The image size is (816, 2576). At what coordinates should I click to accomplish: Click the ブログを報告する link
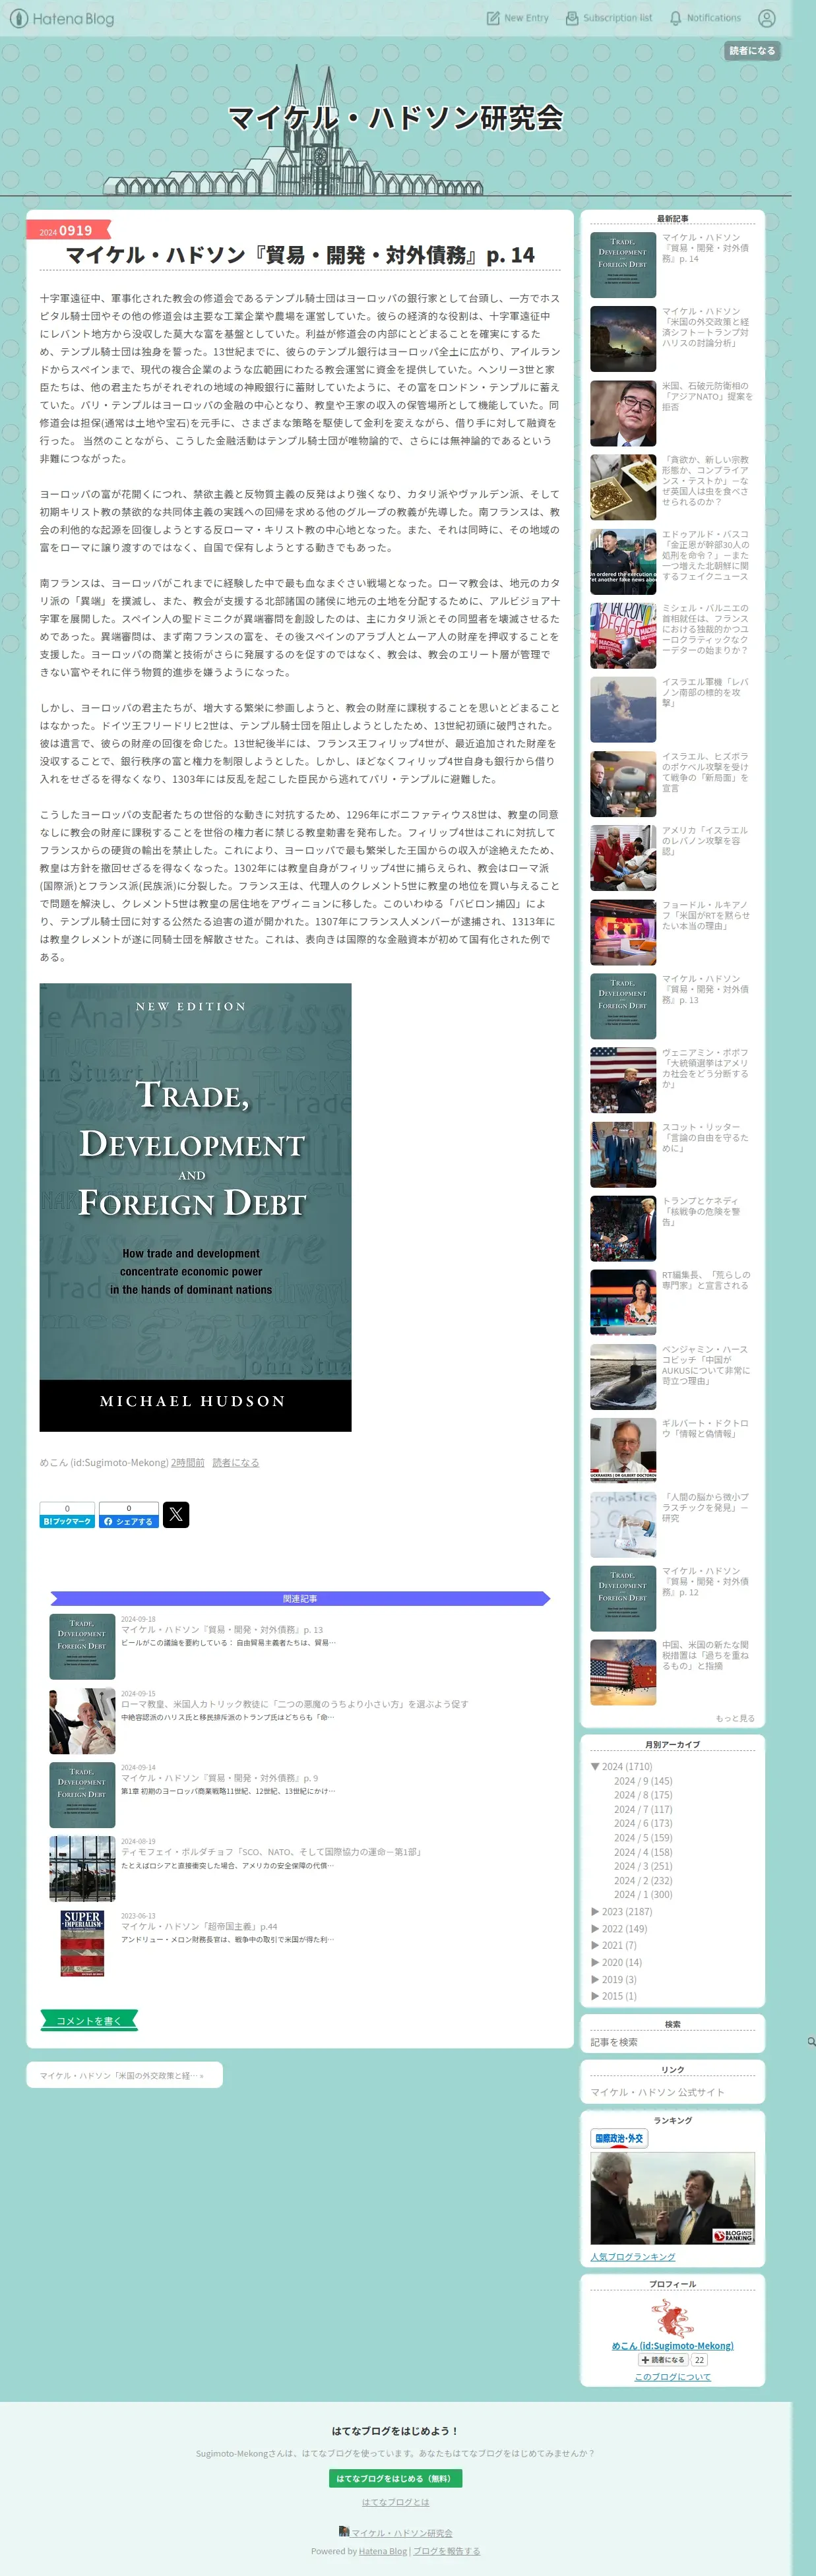coord(447,2551)
